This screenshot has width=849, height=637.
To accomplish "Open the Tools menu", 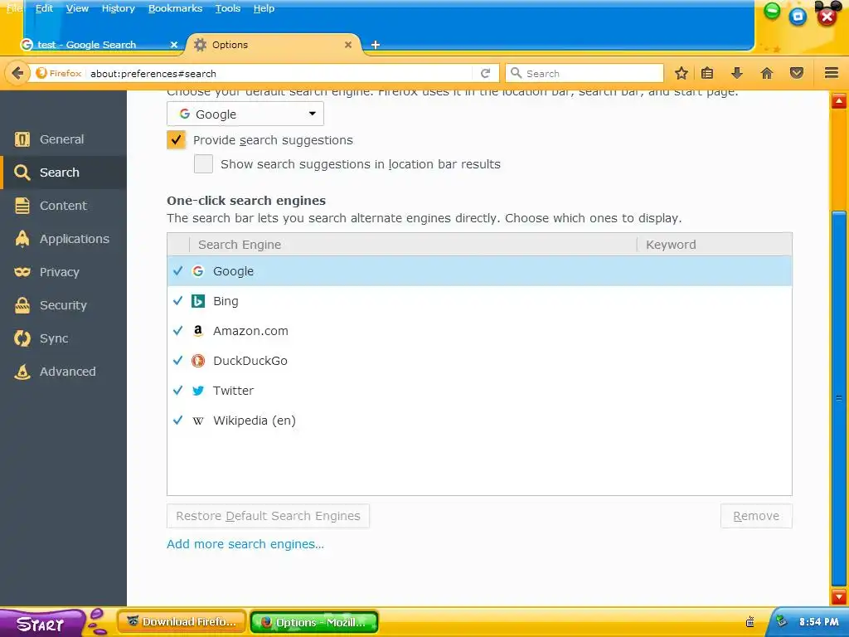I will (228, 8).
